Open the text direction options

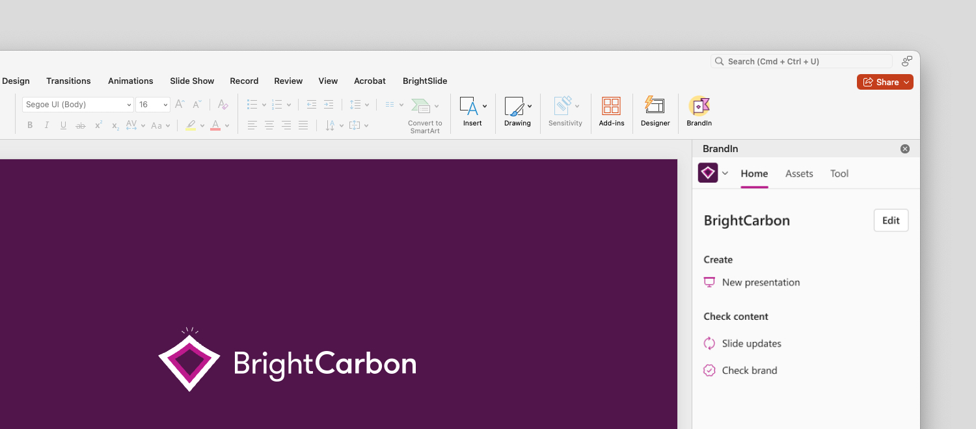tap(333, 125)
